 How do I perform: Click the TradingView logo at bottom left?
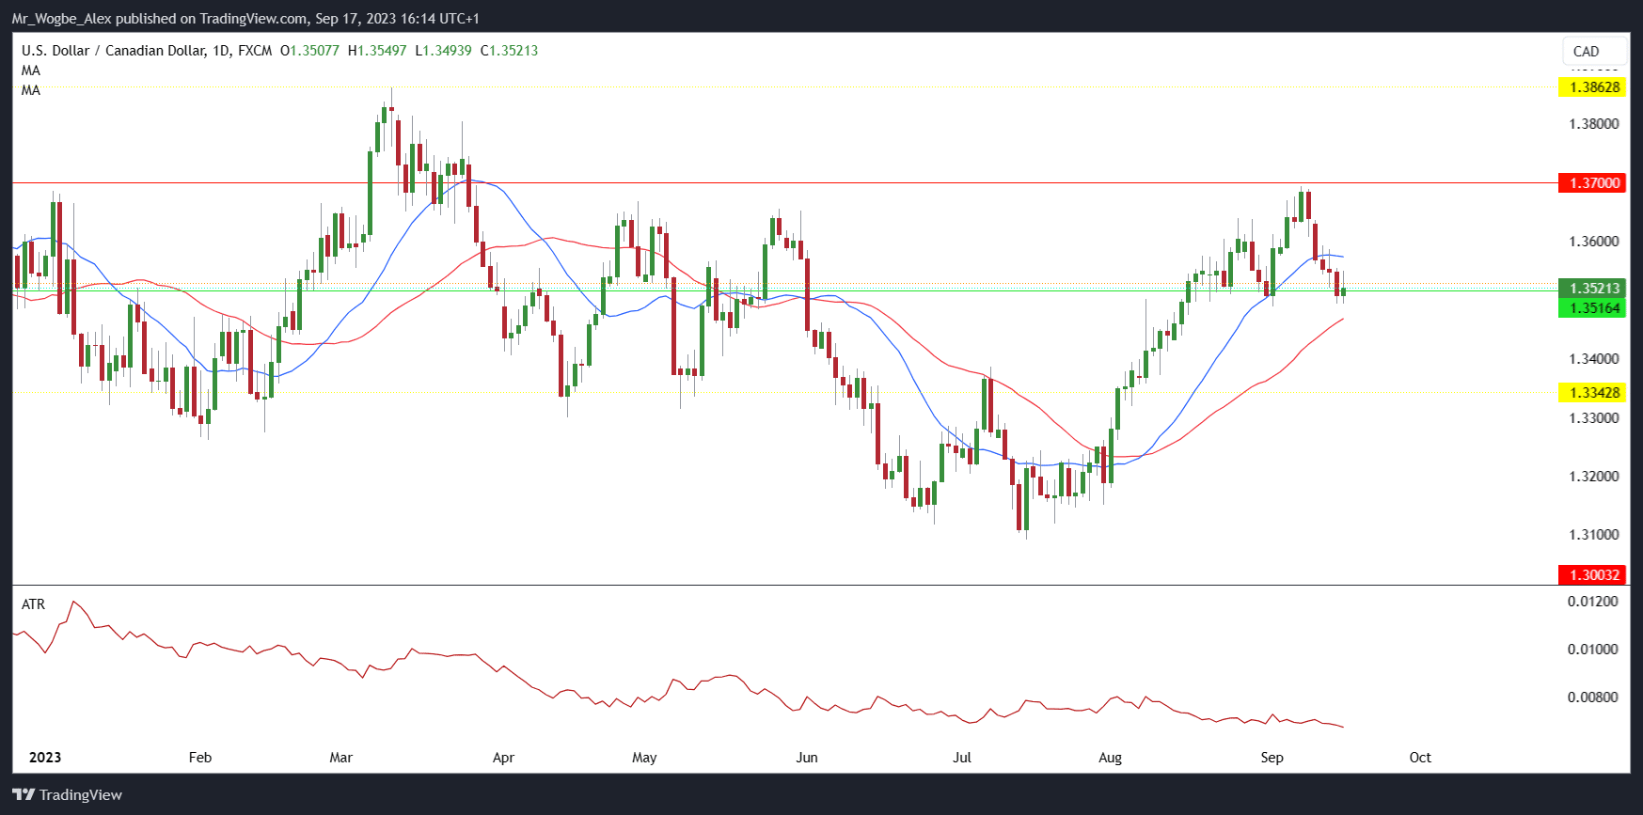click(68, 794)
